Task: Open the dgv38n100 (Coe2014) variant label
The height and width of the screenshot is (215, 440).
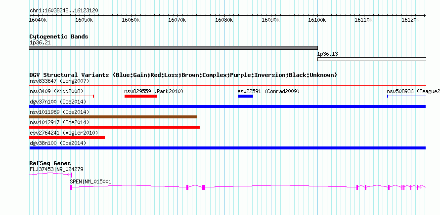Action: tap(58, 143)
